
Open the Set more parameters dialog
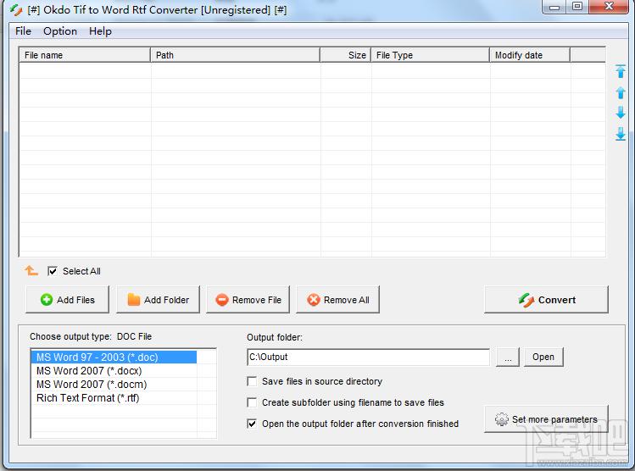pos(546,419)
